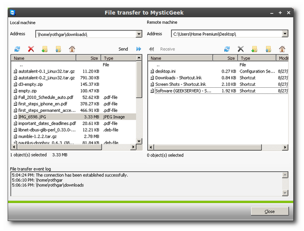Click local list scroll up arrow

(139, 58)
